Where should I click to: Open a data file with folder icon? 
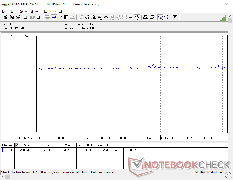tap(18, 17)
